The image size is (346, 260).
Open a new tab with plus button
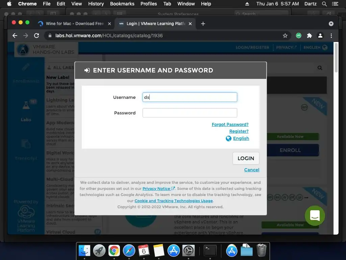(203, 24)
